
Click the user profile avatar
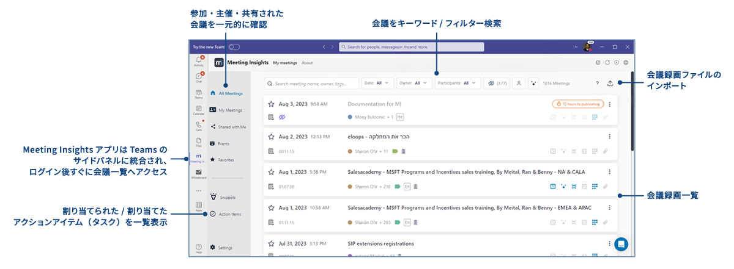587,47
